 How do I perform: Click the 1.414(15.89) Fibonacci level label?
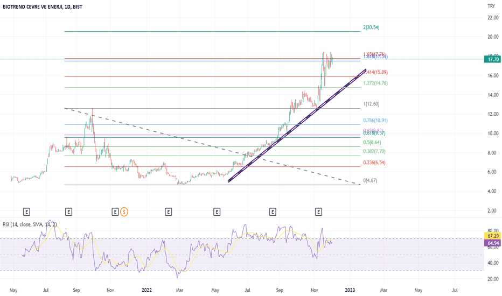coord(375,72)
